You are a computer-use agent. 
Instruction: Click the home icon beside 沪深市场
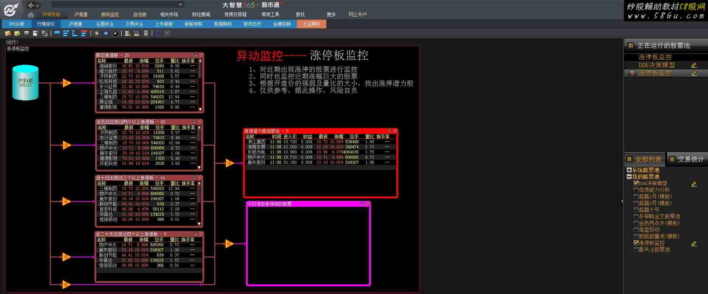(x=31, y=15)
